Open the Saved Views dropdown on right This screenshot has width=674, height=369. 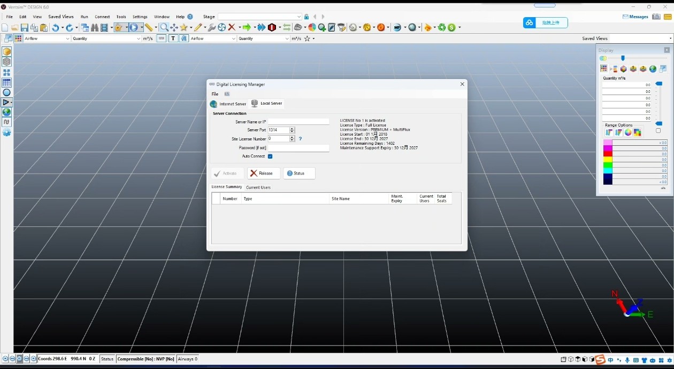(x=670, y=38)
